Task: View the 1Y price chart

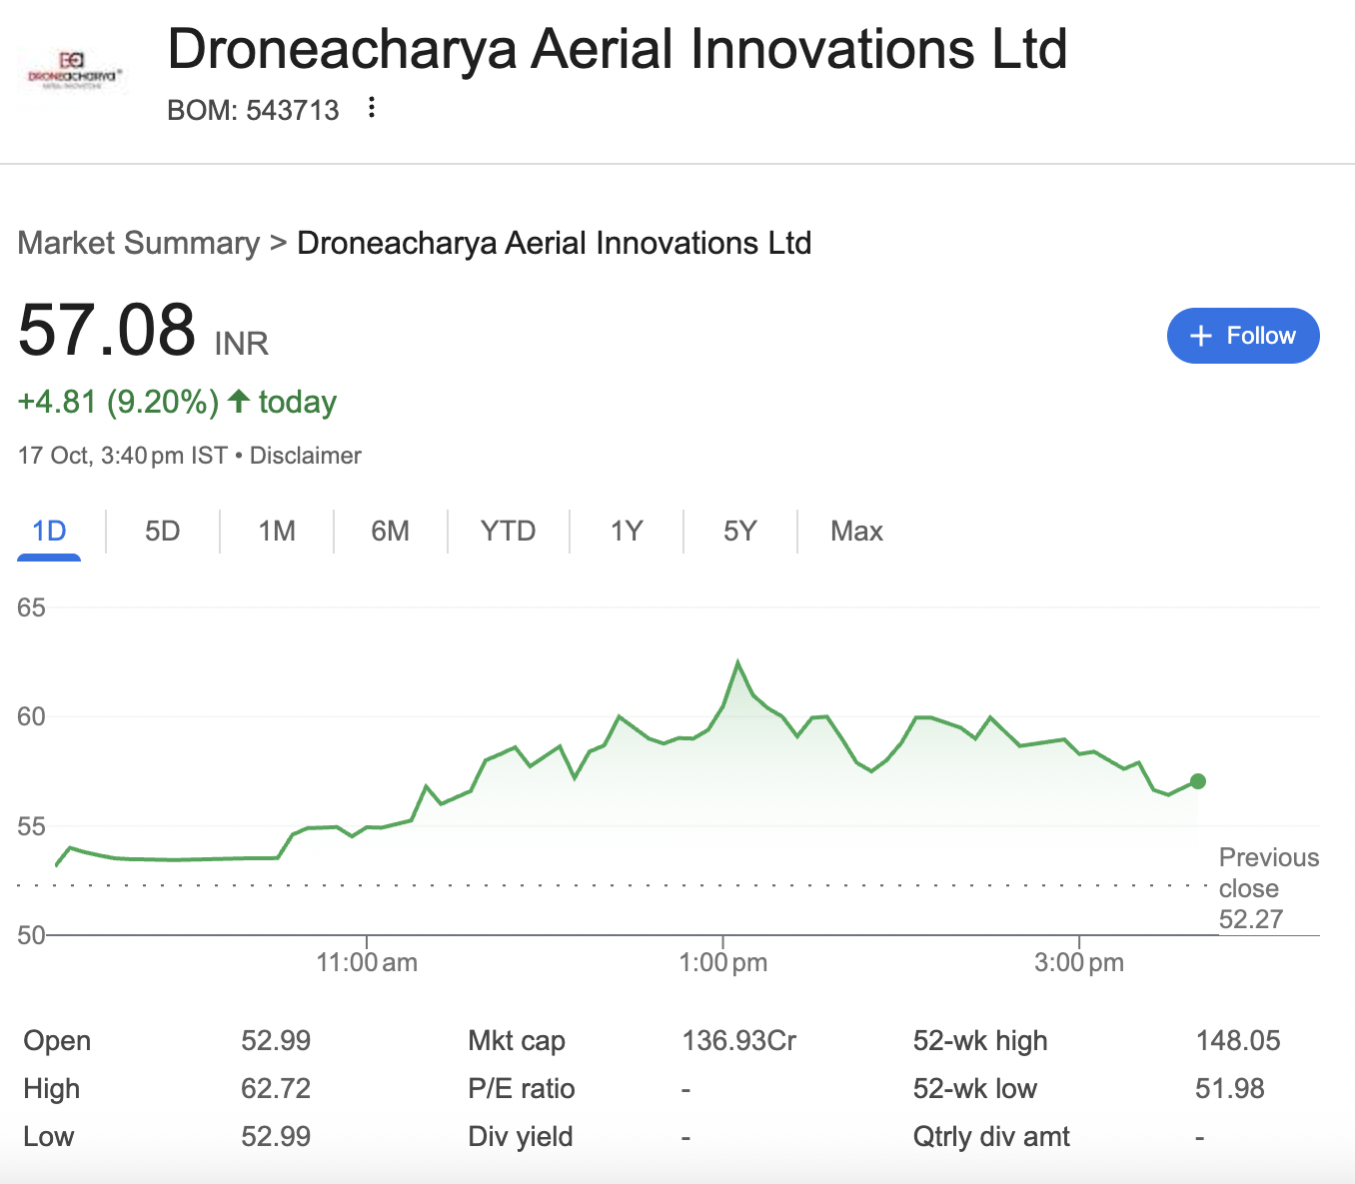Action: click(627, 531)
